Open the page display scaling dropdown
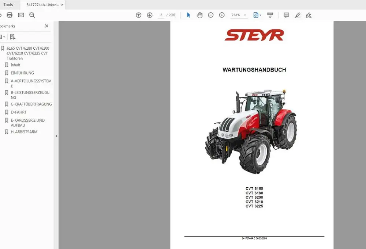The height and width of the screenshot is (249, 366). click(x=257, y=15)
